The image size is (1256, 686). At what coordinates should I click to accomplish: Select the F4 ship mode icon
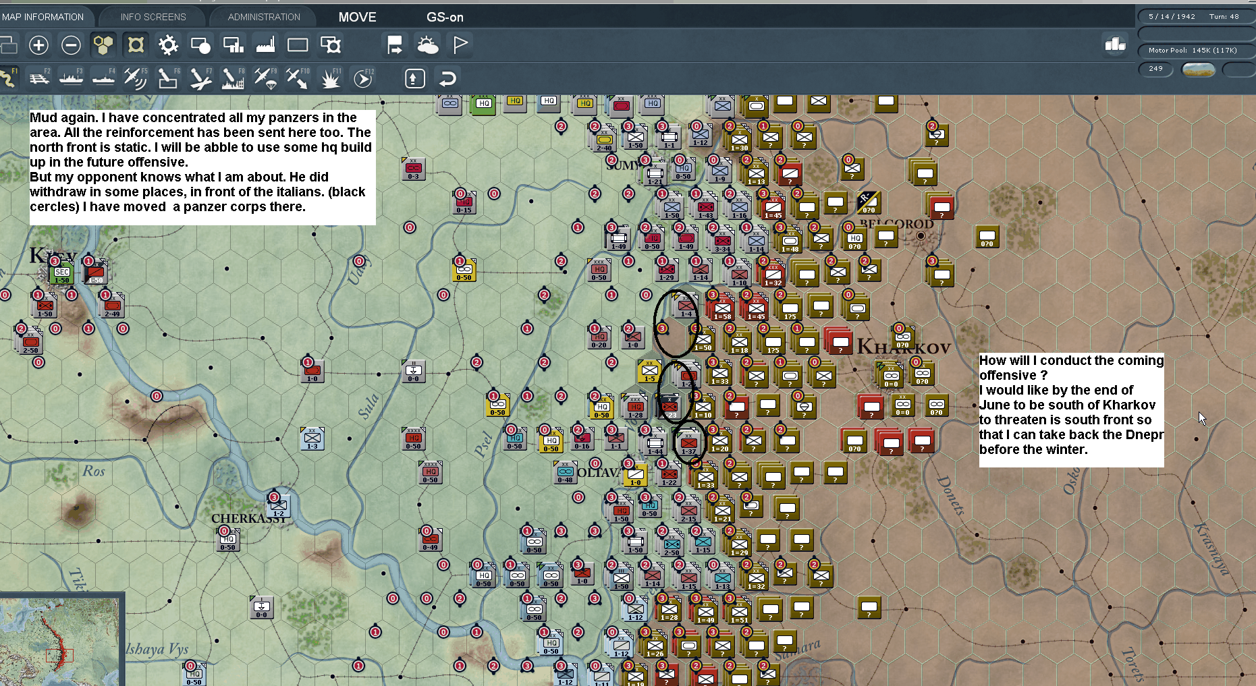pyautogui.click(x=104, y=79)
